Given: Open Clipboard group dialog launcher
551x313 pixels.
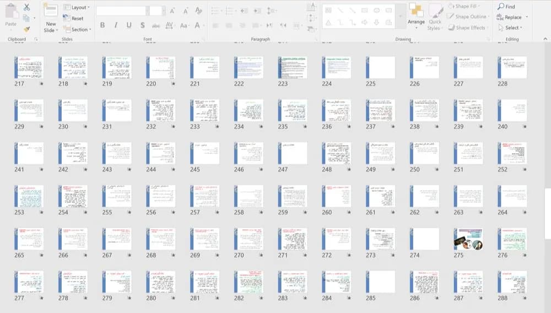Looking at the screenshot, I should (x=36, y=39).
